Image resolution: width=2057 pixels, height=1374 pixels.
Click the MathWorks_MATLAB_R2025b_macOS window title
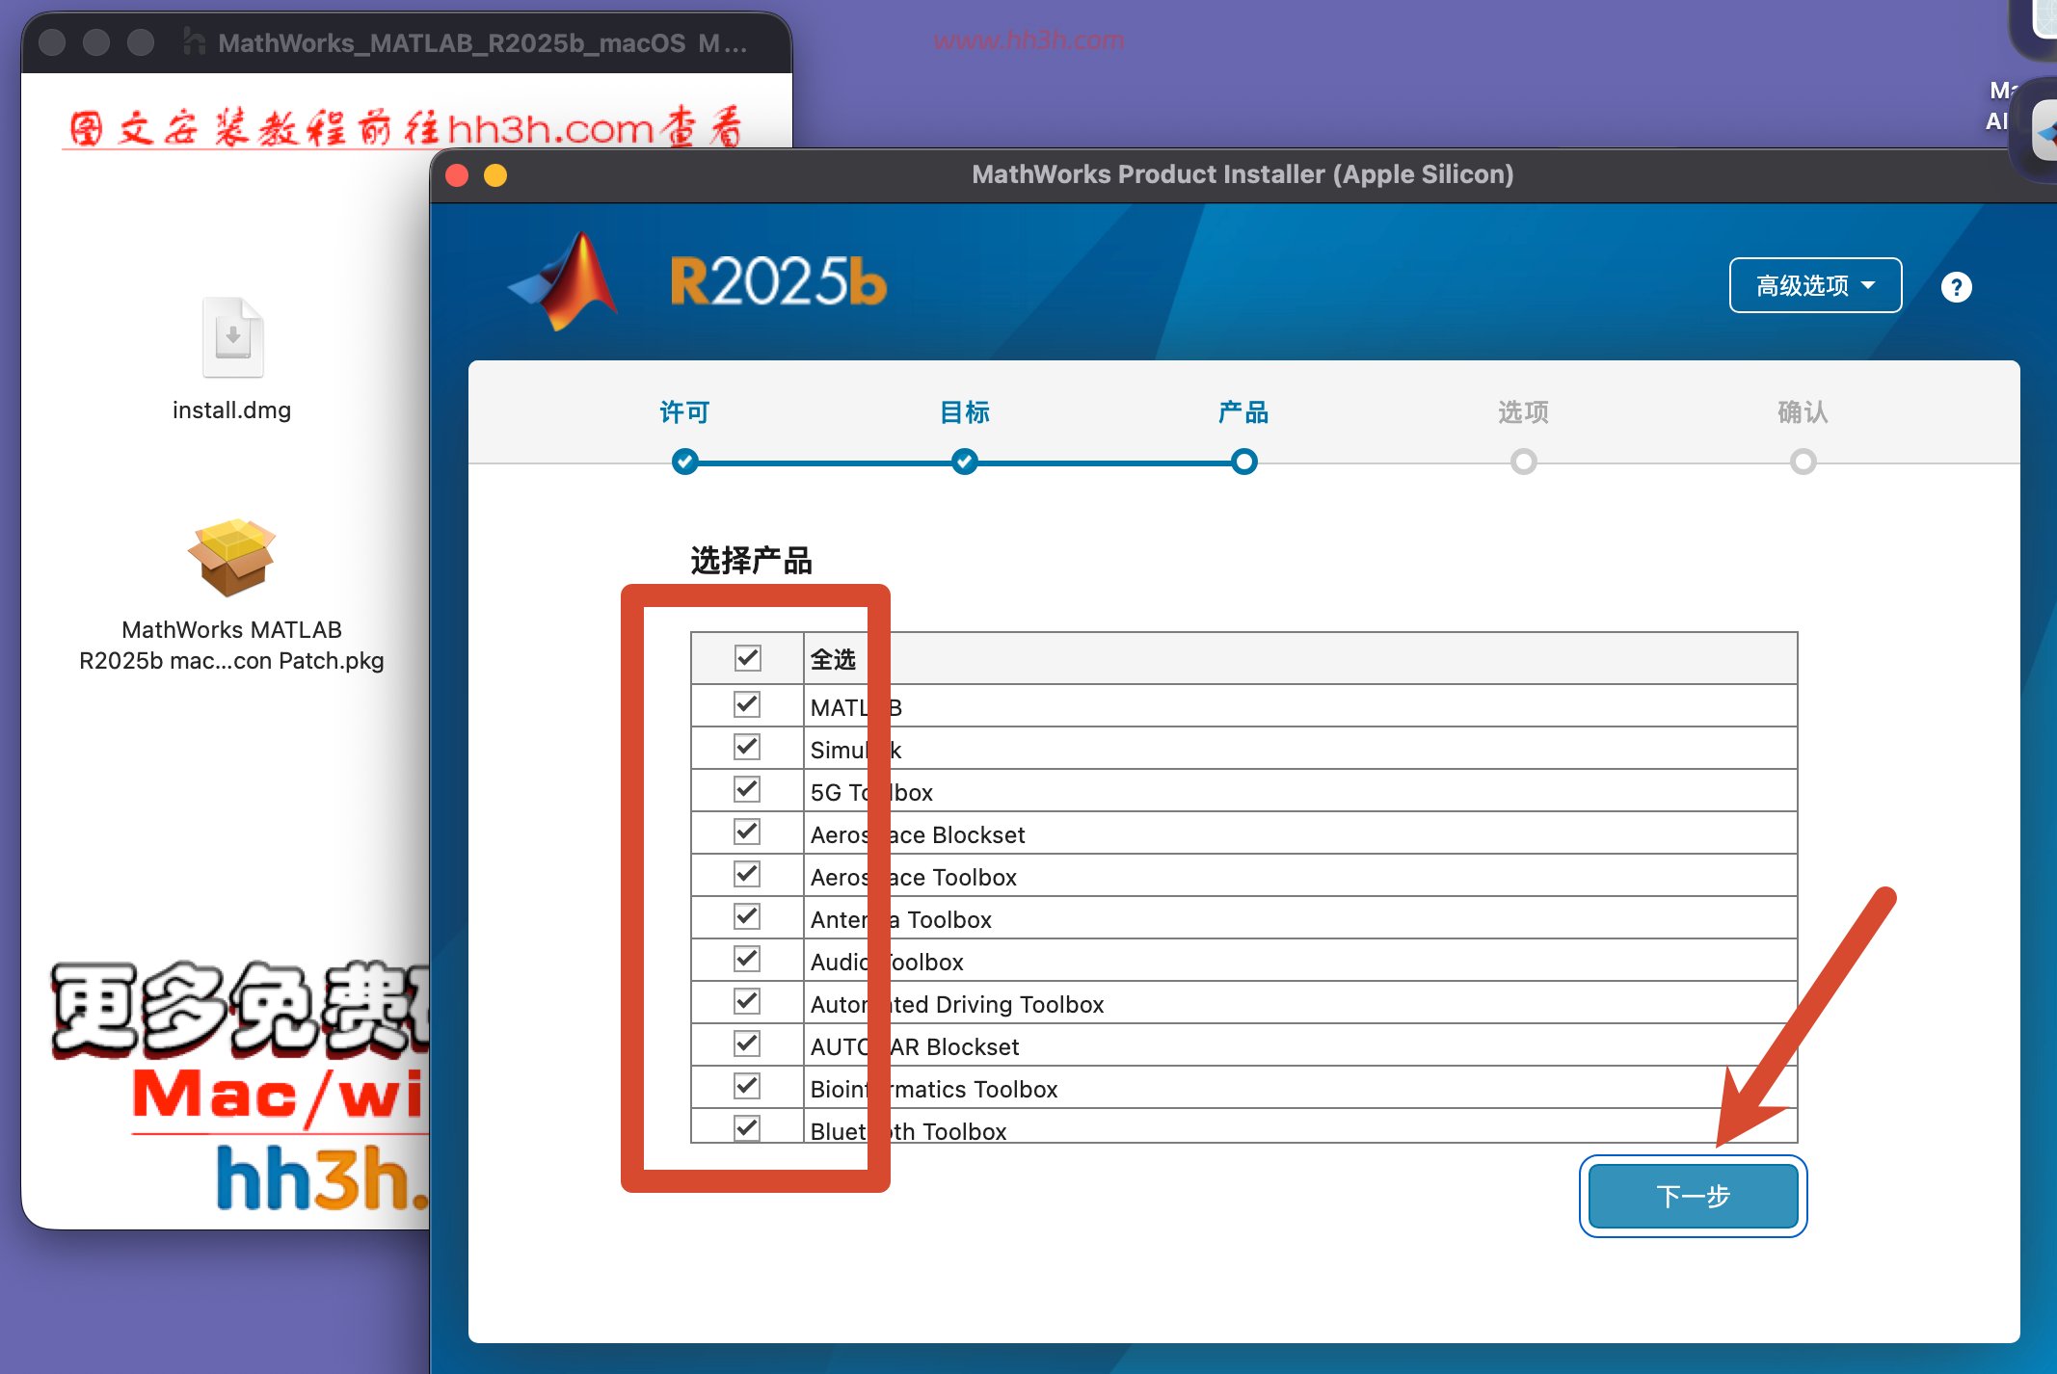[x=482, y=43]
